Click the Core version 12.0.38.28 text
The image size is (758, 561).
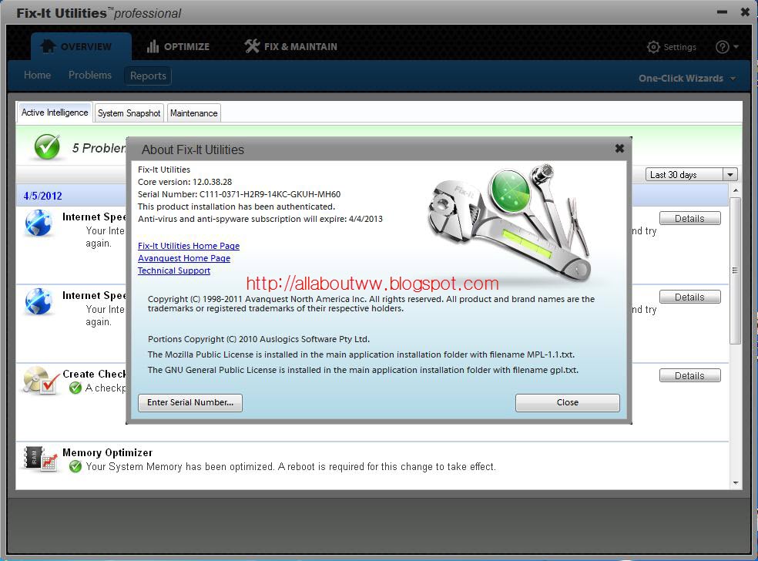pyautogui.click(x=185, y=182)
